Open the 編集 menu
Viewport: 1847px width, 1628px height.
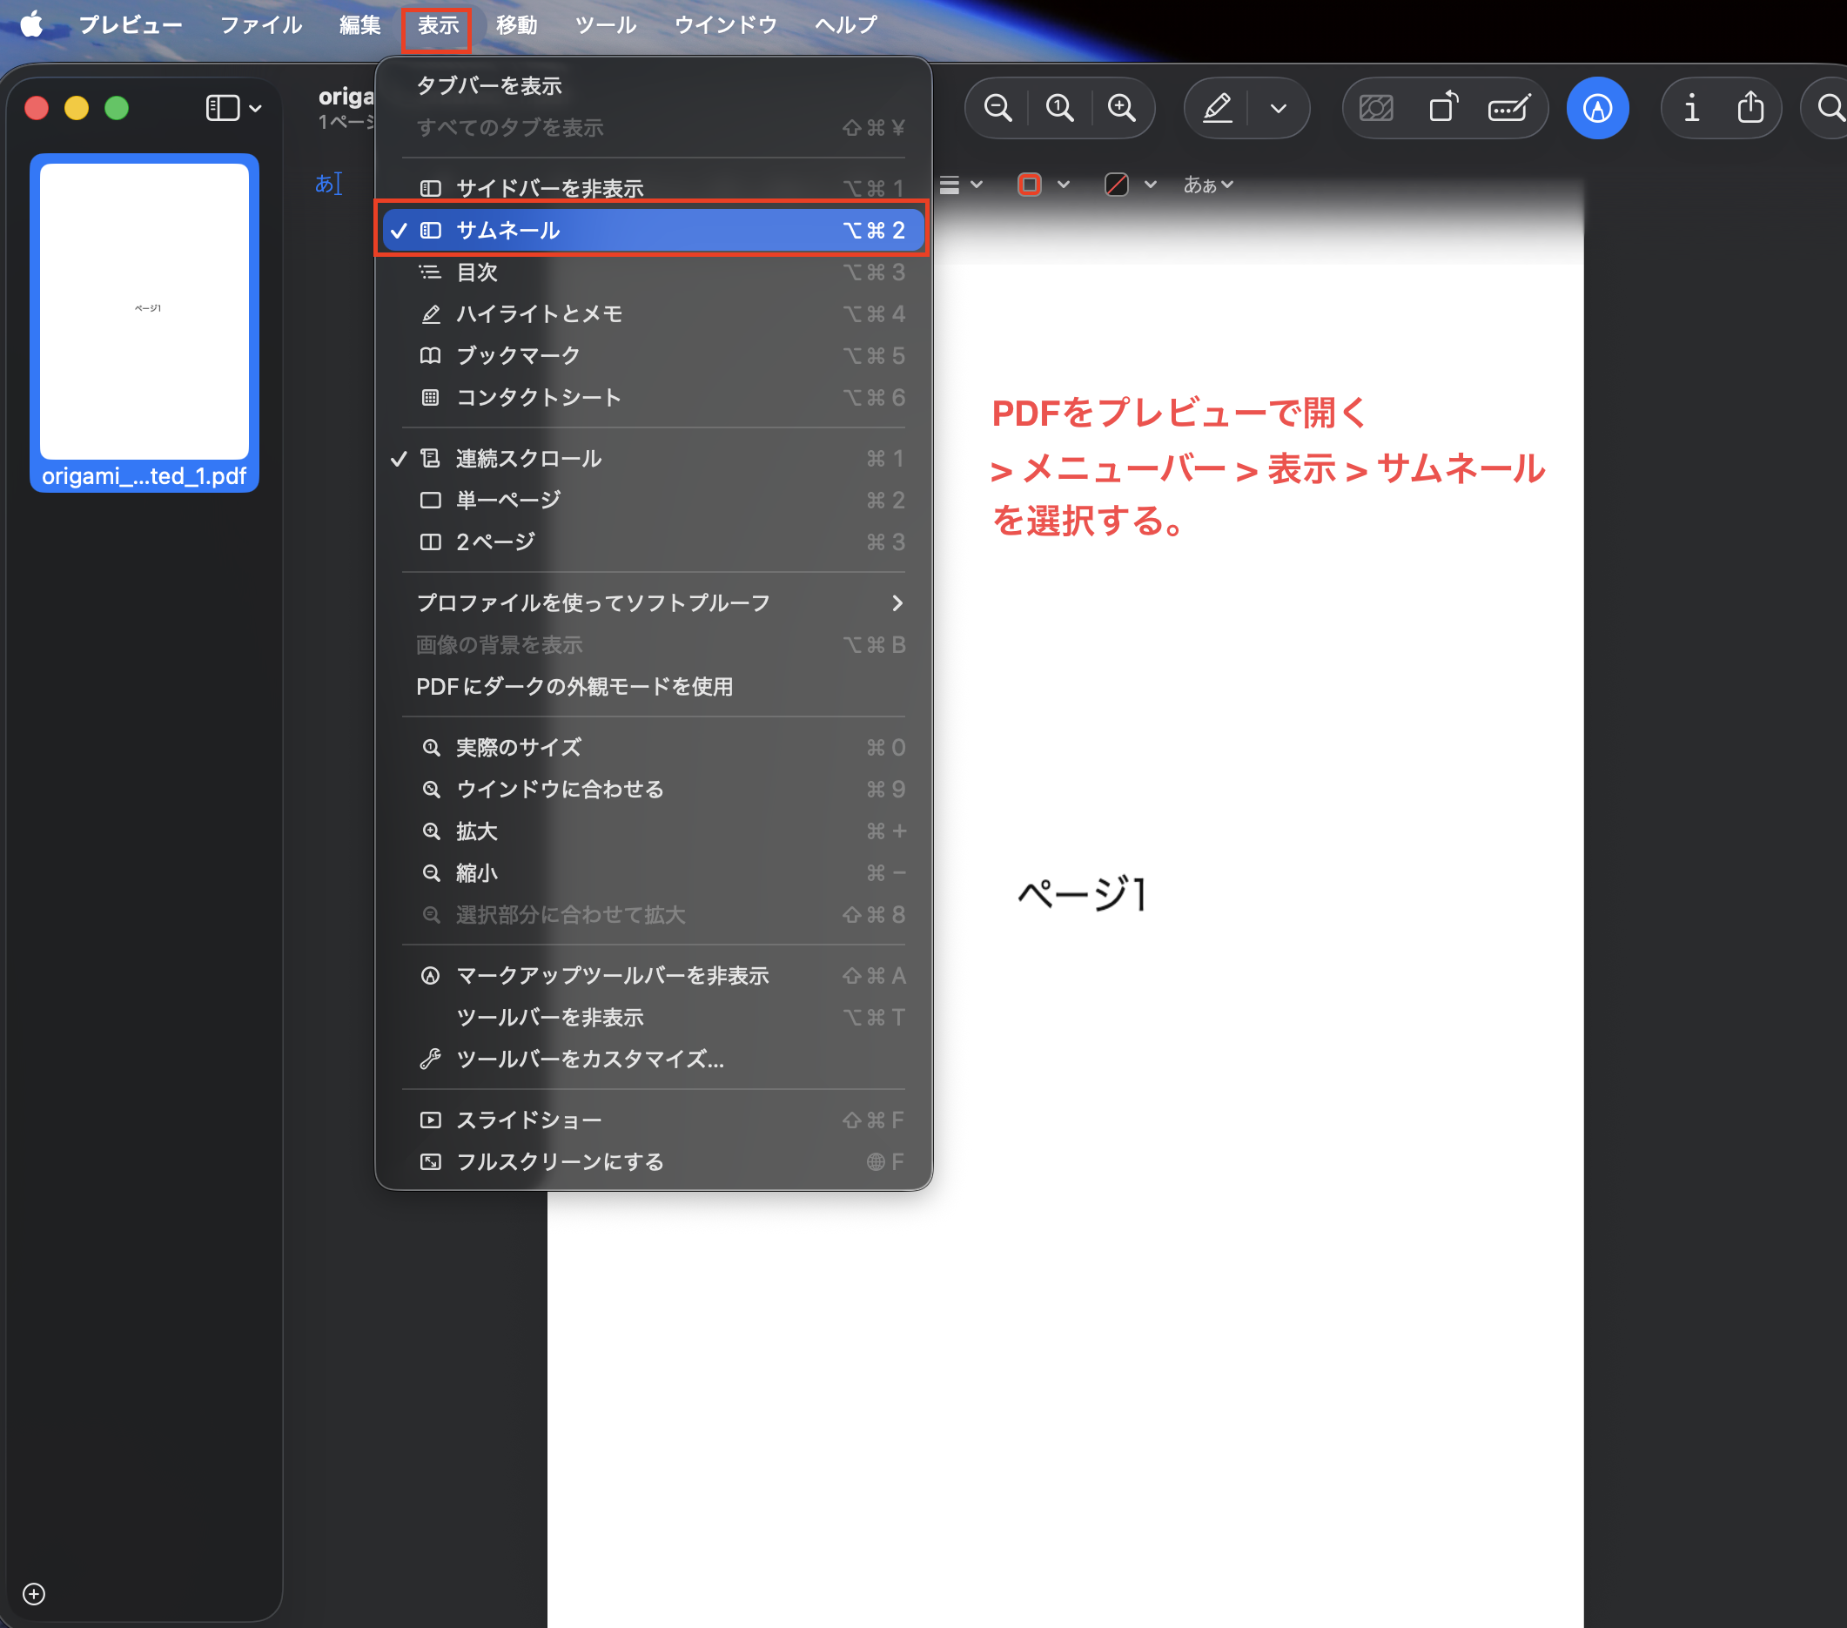(x=360, y=24)
